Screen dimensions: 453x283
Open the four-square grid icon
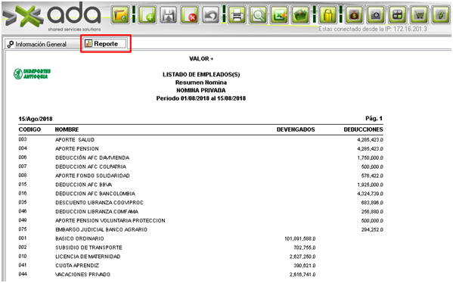[x=398, y=14]
